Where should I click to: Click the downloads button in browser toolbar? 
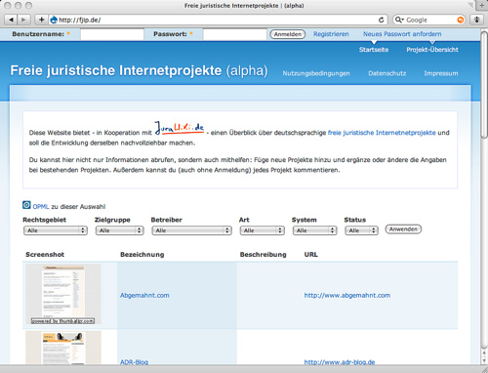[x=477, y=20]
